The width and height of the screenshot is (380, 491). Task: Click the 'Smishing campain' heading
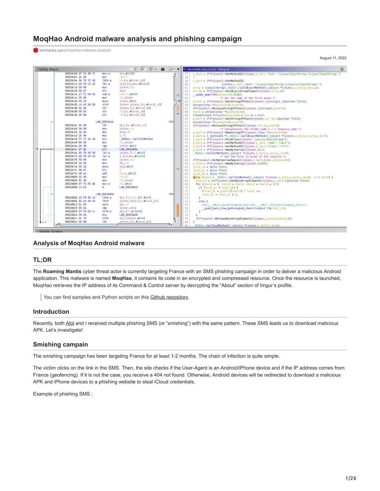pyautogui.click(x=61, y=344)
